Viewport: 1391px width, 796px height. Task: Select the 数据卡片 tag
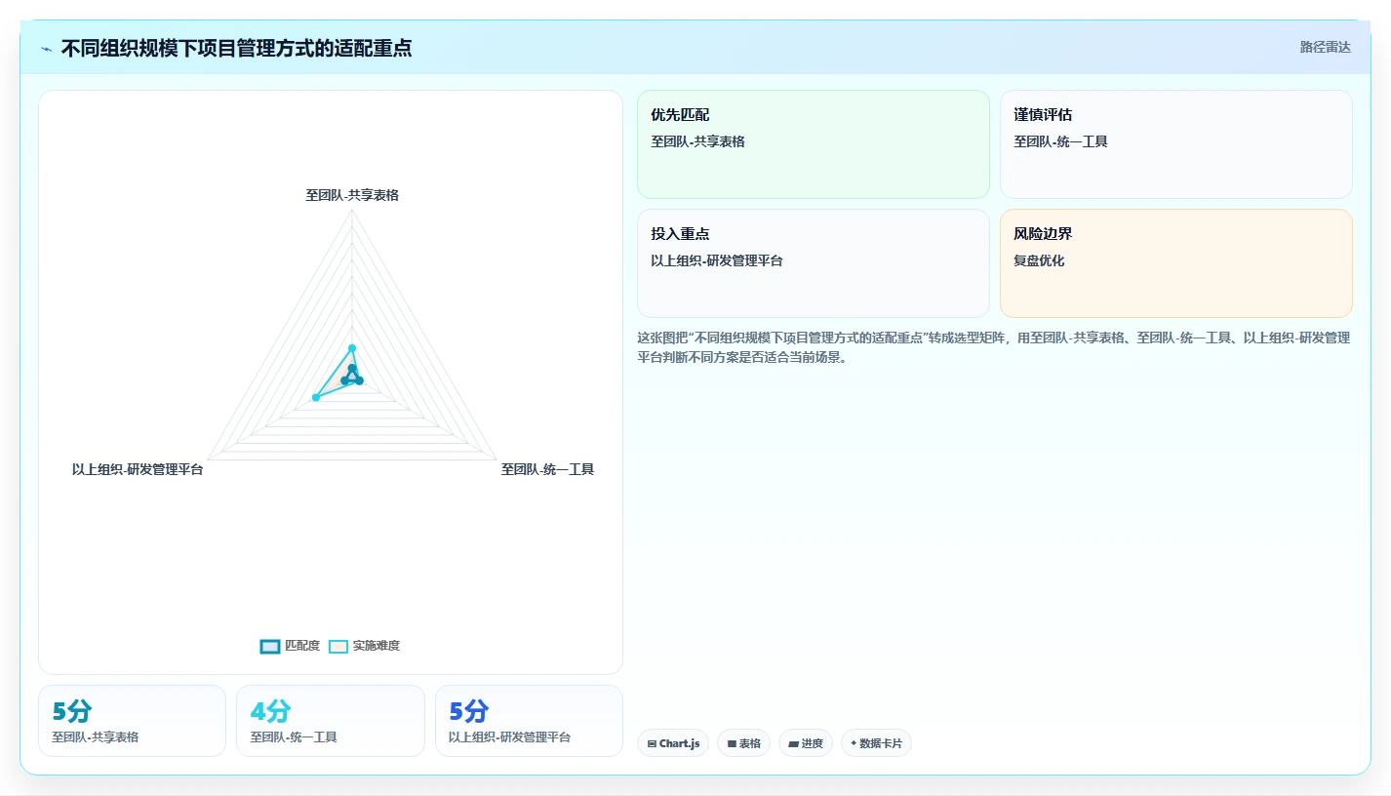tap(876, 743)
